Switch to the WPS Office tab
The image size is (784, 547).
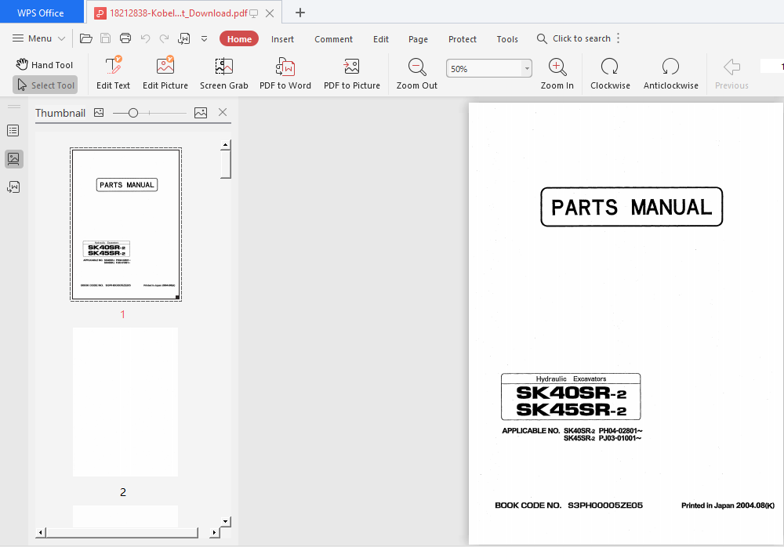pyautogui.click(x=41, y=13)
